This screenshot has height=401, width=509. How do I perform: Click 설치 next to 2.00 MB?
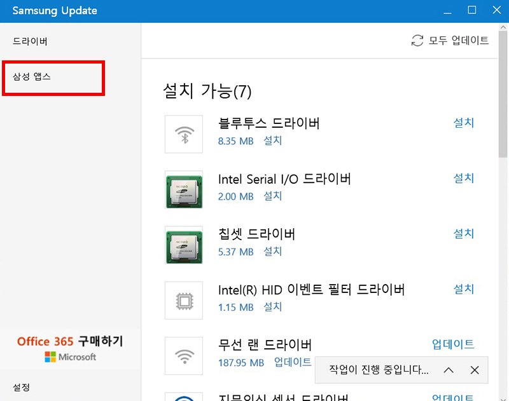(273, 196)
